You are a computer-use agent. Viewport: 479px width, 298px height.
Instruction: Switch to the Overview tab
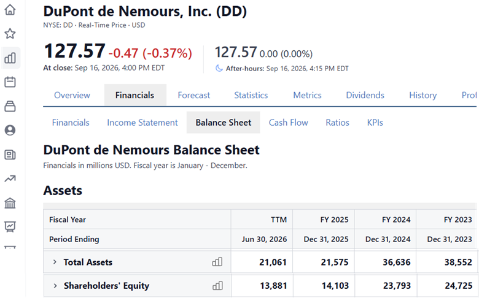click(72, 95)
